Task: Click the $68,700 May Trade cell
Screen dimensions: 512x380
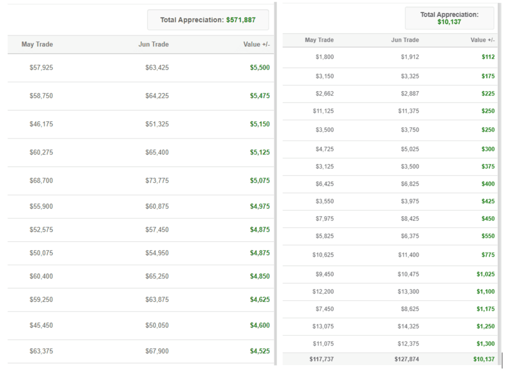Action: pos(41,181)
